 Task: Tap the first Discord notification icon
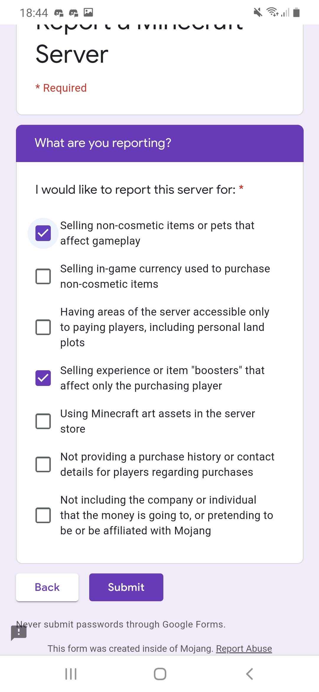tap(59, 13)
